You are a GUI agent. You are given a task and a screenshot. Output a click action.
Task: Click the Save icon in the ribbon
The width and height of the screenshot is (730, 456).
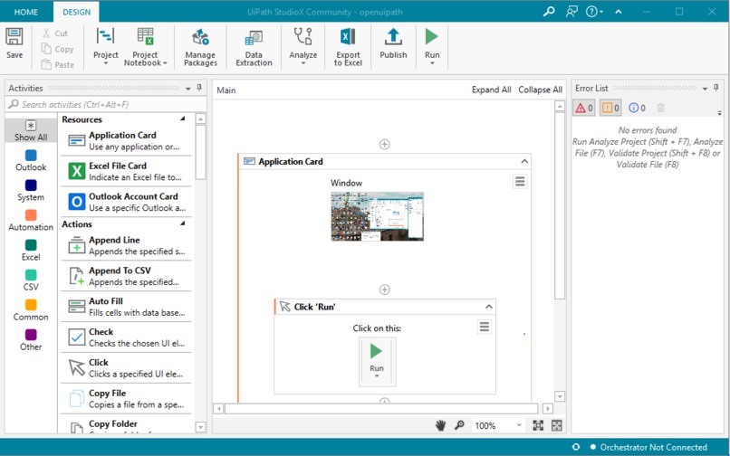point(14,37)
